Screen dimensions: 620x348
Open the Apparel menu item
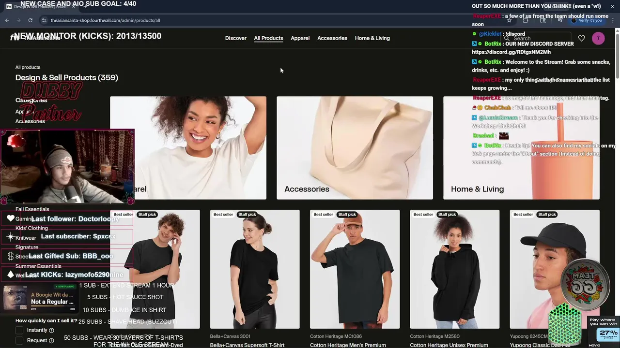click(x=300, y=38)
